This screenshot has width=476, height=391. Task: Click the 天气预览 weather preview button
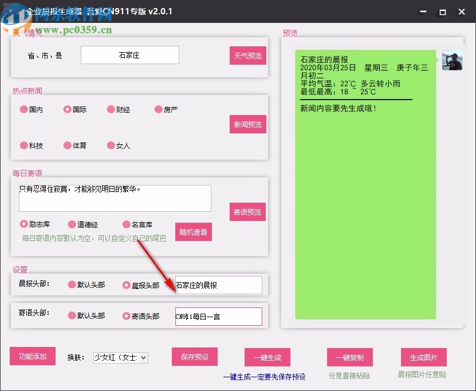[x=247, y=55]
